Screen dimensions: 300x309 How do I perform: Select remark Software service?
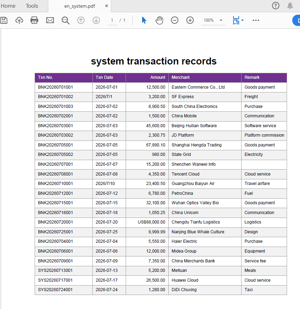coord(260,126)
